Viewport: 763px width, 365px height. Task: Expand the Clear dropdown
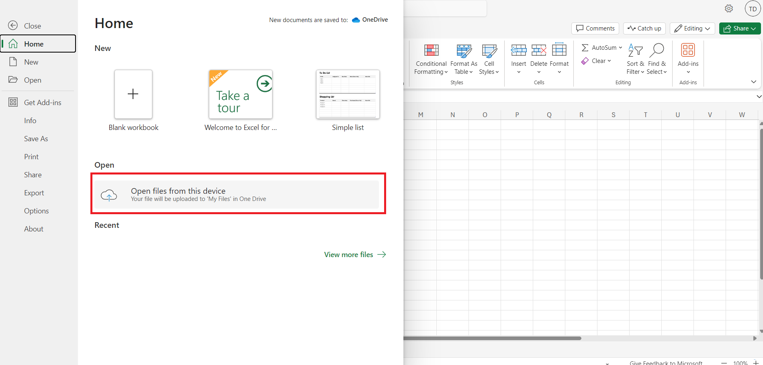pos(609,61)
